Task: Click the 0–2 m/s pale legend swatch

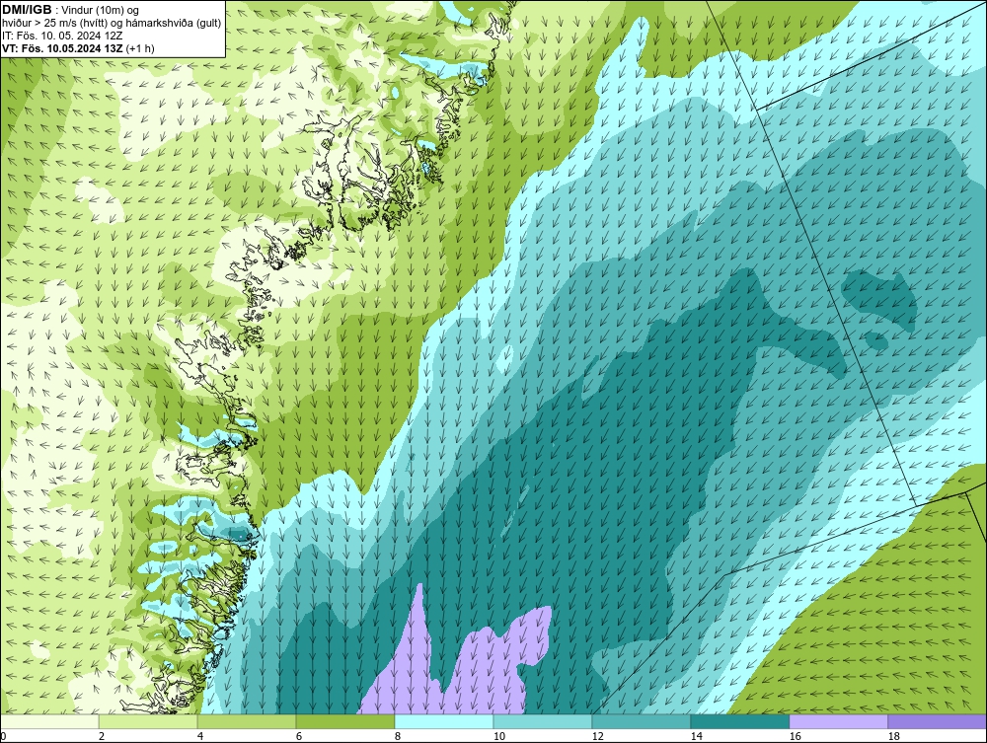Action: click(x=49, y=721)
